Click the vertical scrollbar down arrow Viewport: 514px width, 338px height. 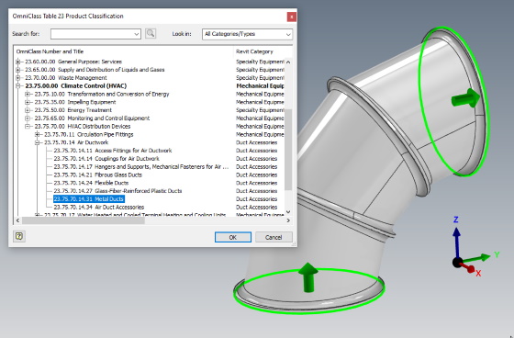(288, 212)
